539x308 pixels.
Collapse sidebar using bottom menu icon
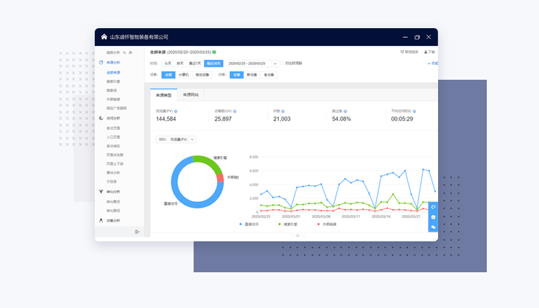click(137, 232)
